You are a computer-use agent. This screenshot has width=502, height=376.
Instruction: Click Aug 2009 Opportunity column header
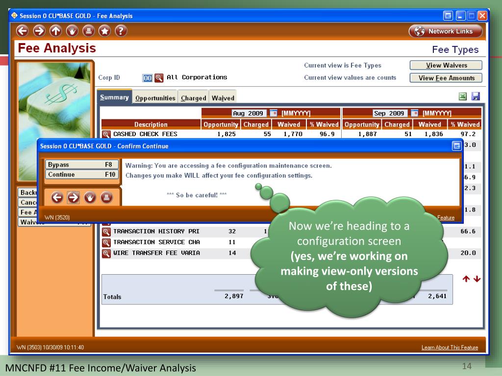tap(221, 124)
